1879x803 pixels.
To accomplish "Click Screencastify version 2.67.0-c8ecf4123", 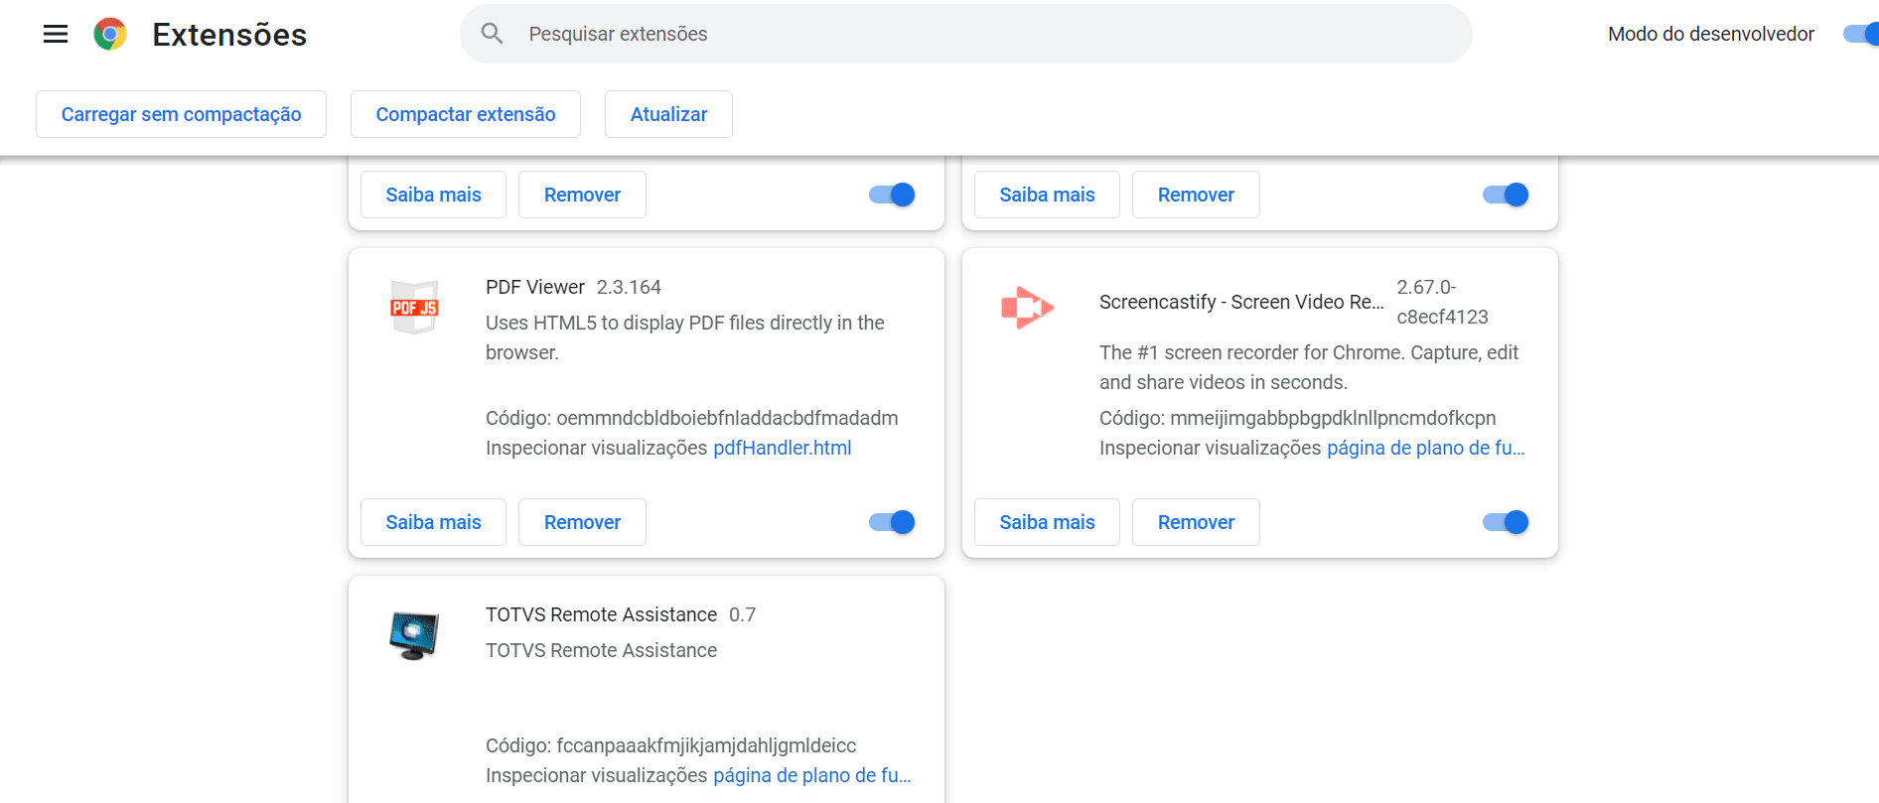I will (1442, 302).
